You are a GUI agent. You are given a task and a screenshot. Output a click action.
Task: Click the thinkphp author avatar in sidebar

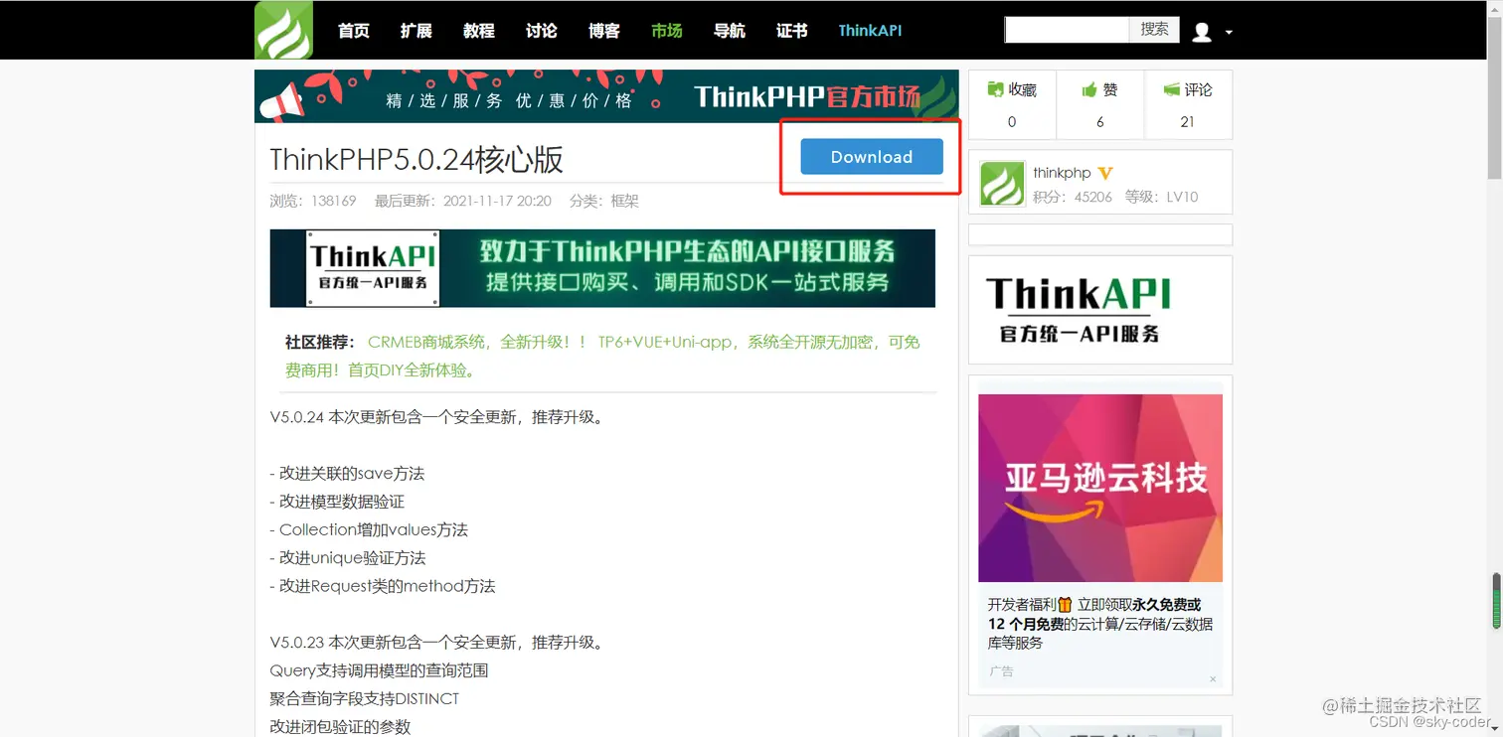1001,183
